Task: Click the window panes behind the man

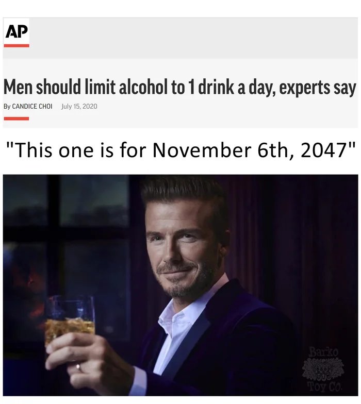Action: click(67, 240)
